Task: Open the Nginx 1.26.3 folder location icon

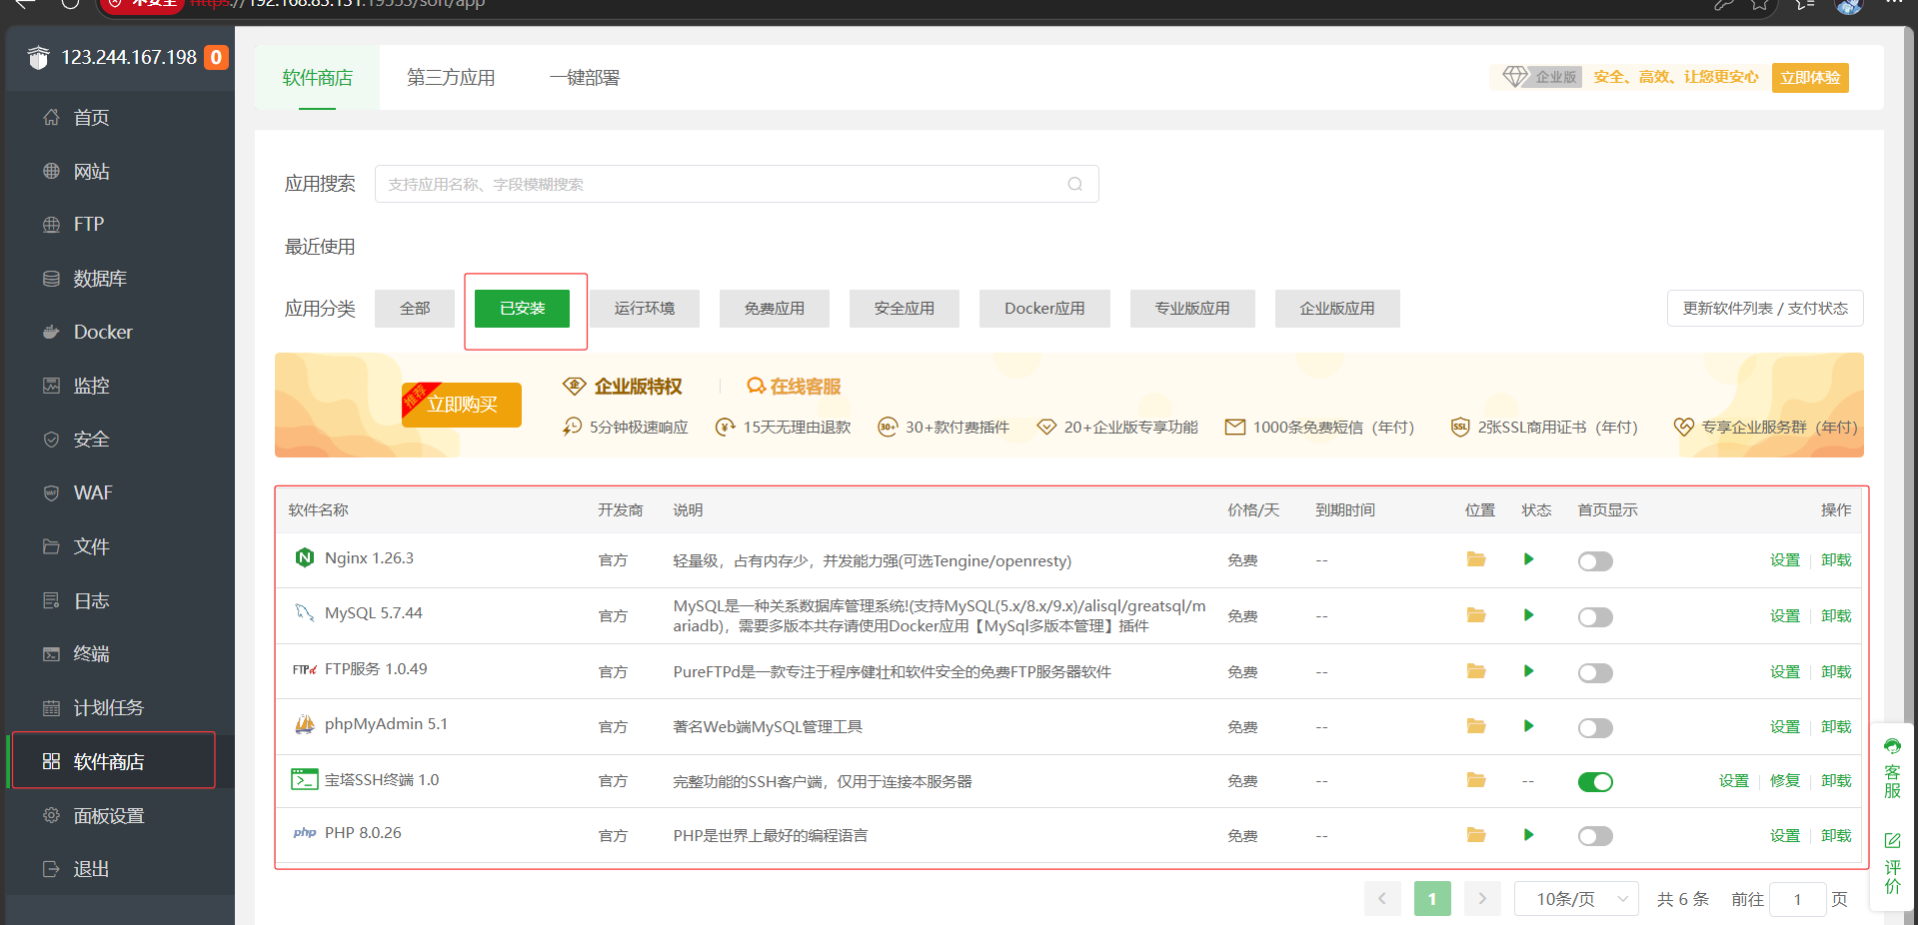Action: (1475, 559)
